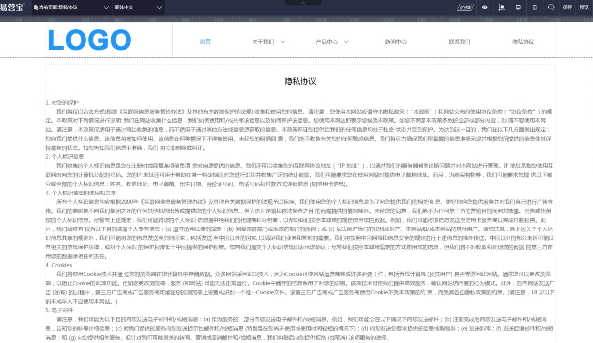Switch to desktop monitor view icon
The width and height of the screenshot is (593, 343).
[x=518, y=7]
